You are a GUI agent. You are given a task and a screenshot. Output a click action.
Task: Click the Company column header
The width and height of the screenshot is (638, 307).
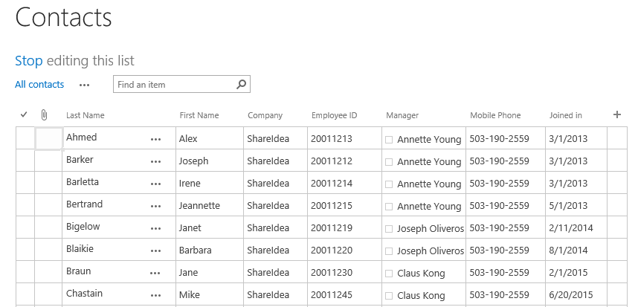[265, 115]
